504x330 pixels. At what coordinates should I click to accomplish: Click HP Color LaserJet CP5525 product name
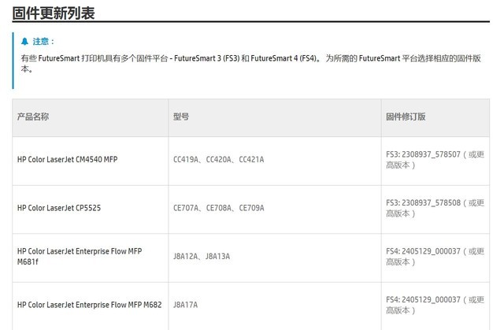pyautogui.click(x=59, y=208)
